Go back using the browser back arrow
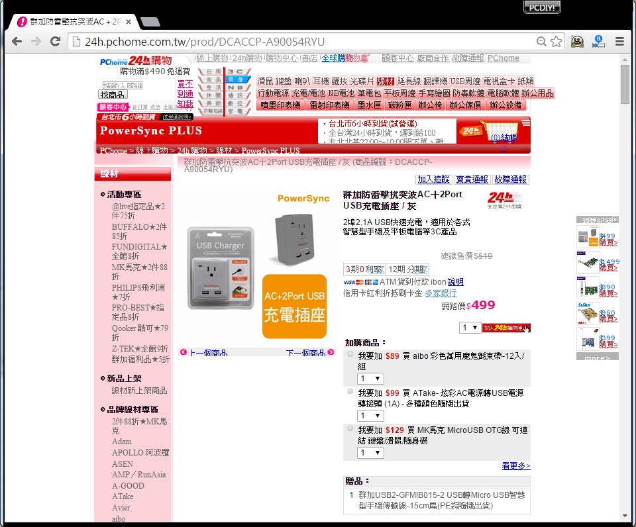Viewport: 636px width, 527px height. [17, 41]
